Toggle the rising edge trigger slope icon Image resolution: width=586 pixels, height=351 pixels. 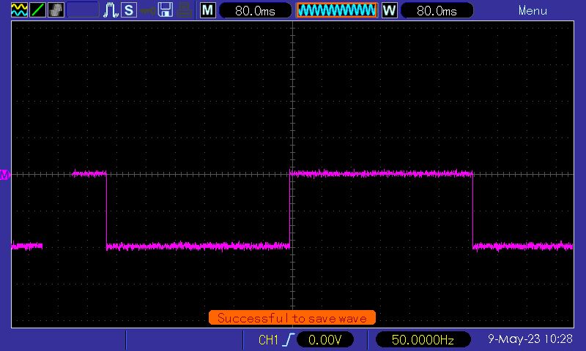(291, 340)
